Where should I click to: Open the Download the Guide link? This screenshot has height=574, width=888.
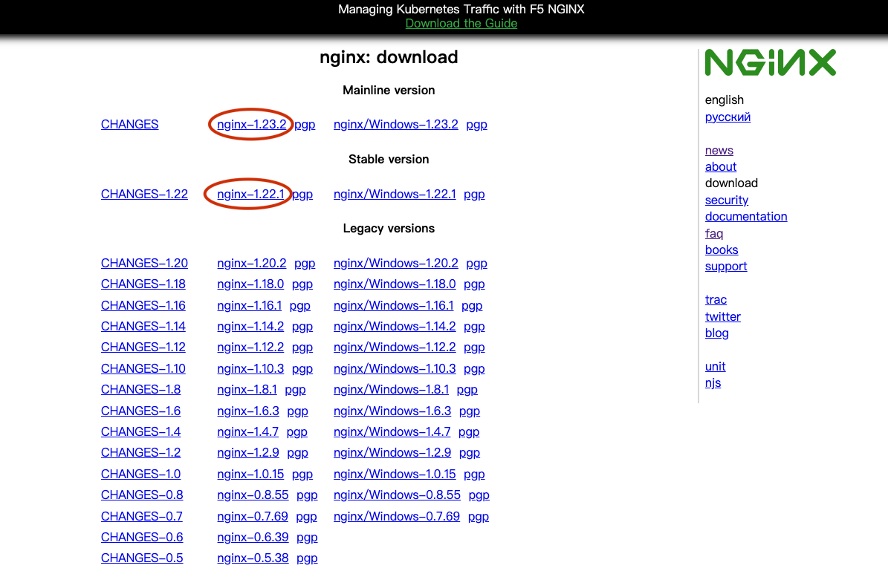pyautogui.click(x=461, y=24)
